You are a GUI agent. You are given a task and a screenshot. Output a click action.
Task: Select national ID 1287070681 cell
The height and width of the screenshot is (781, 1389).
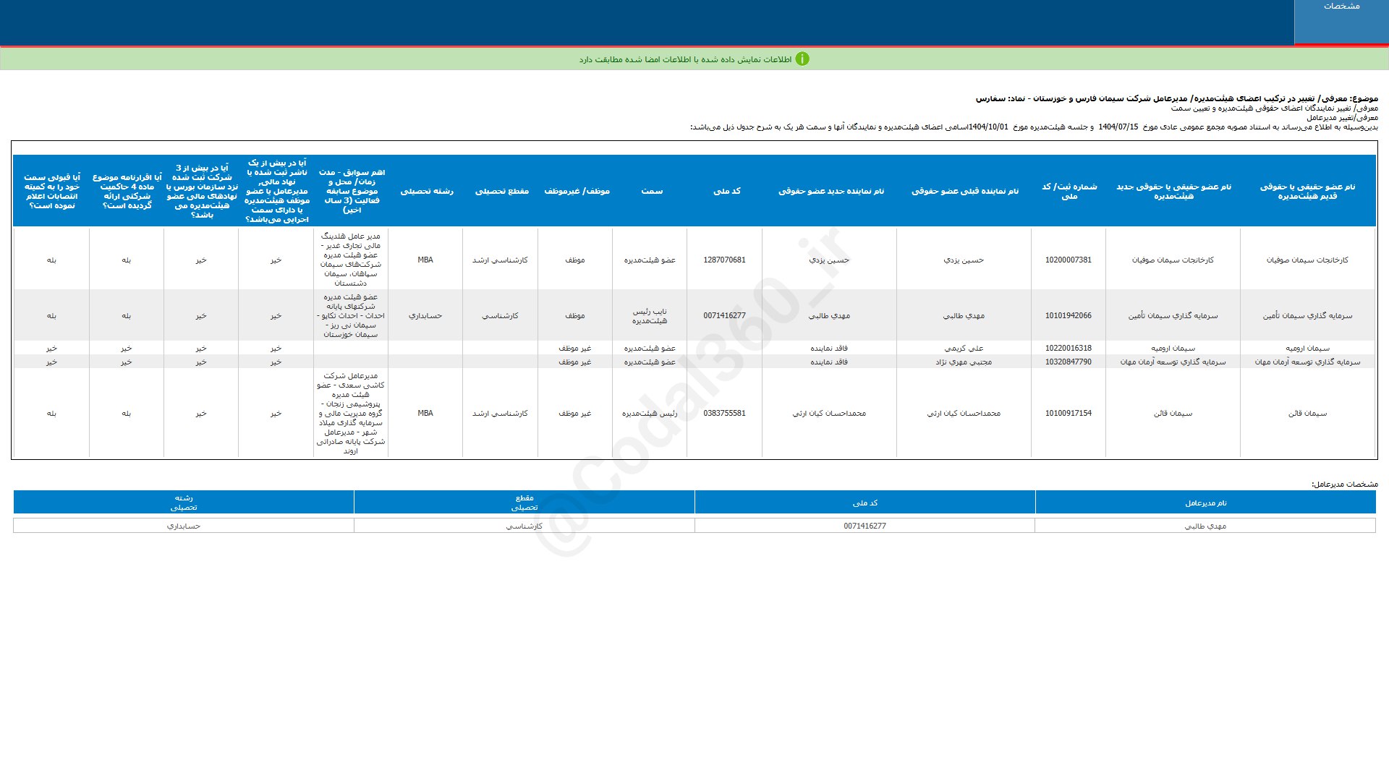tap(724, 260)
